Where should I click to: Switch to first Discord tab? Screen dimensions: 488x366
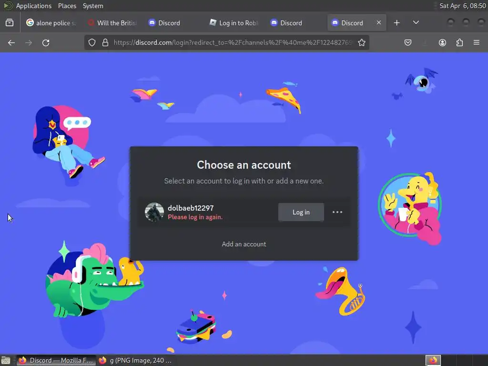173,23
